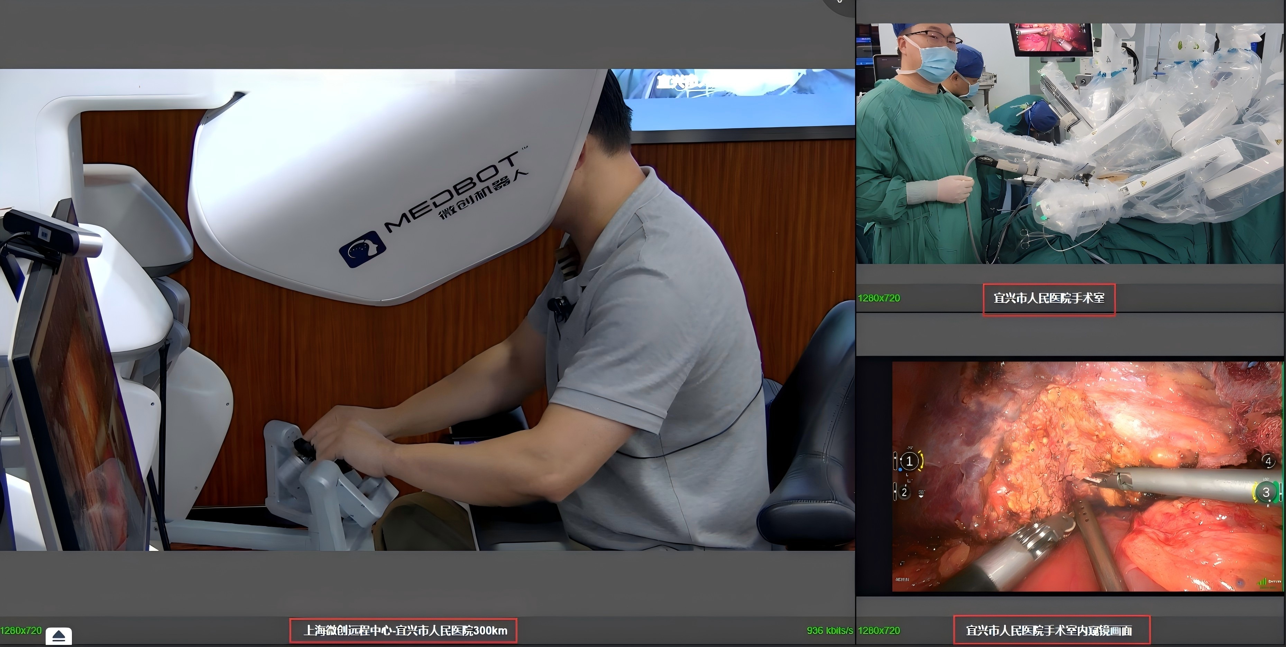The image size is (1286, 647).
Task: Click the ADMIN label in endoscope view
Action: [902, 580]
